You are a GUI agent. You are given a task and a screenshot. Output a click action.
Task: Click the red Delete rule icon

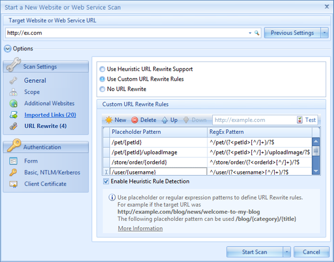tap(135, 120)
